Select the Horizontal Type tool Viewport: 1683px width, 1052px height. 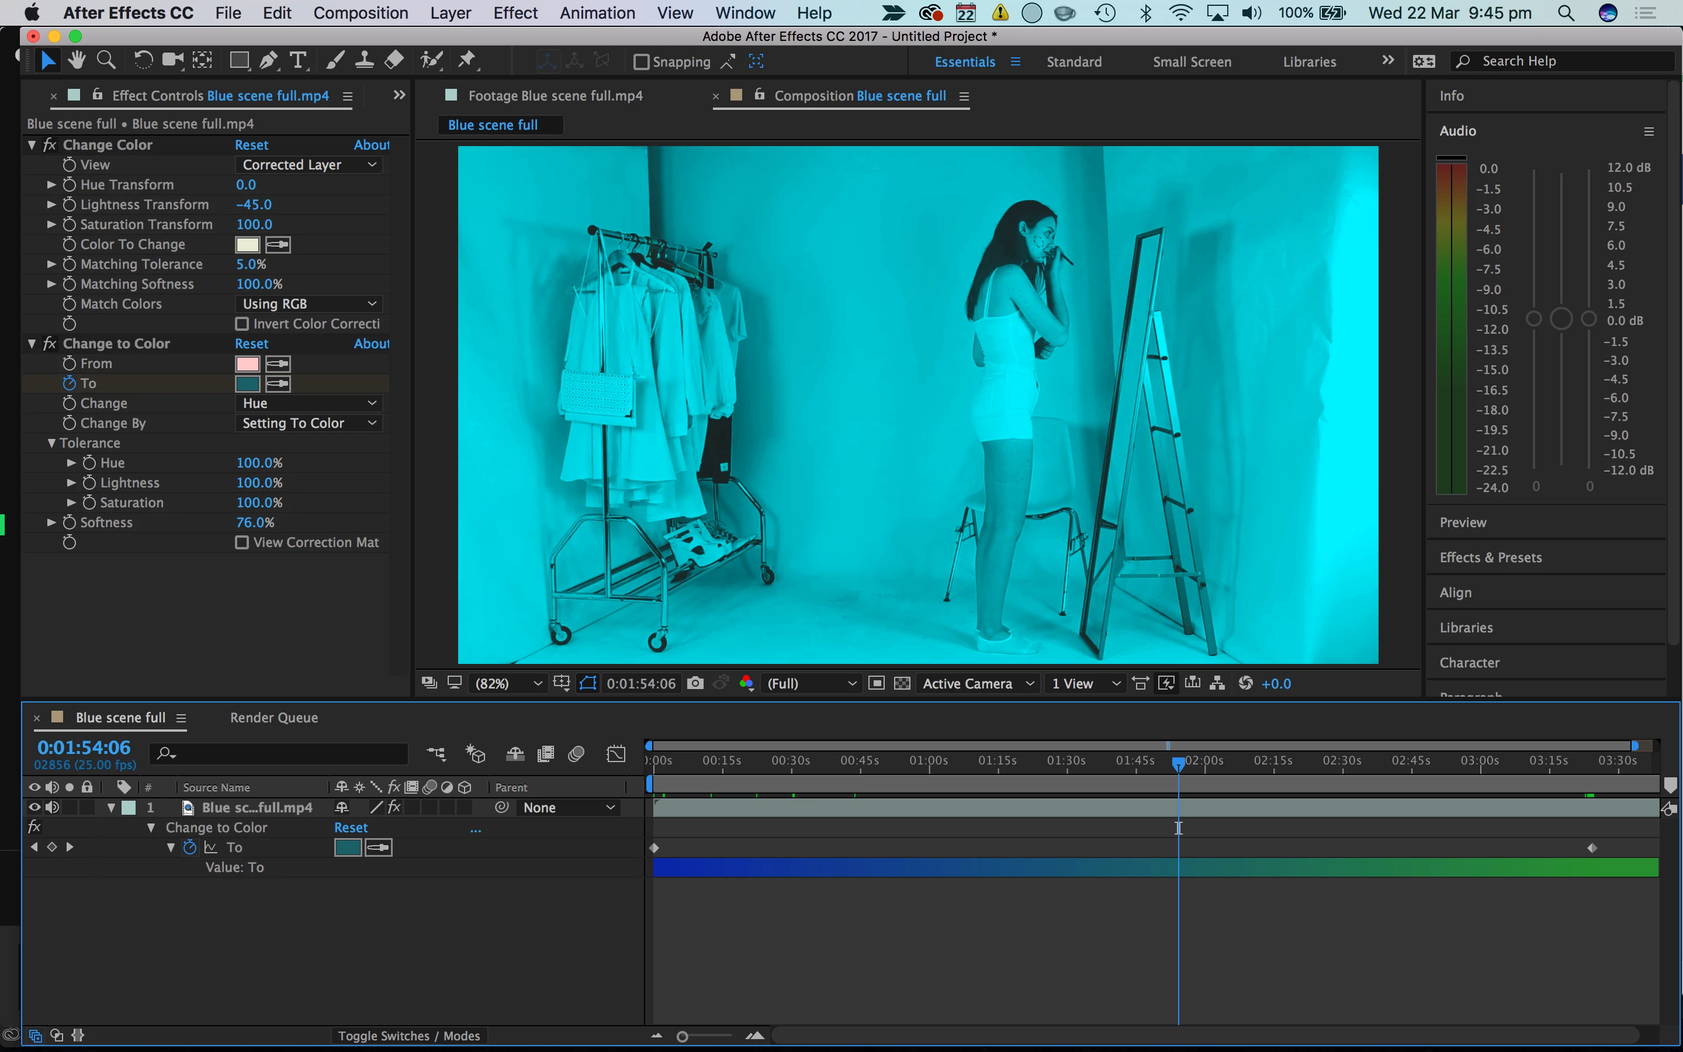(x=297, y=61)
